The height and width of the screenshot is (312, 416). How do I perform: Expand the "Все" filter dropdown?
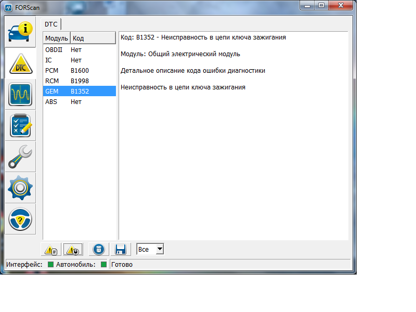click(x=160, y=250)
